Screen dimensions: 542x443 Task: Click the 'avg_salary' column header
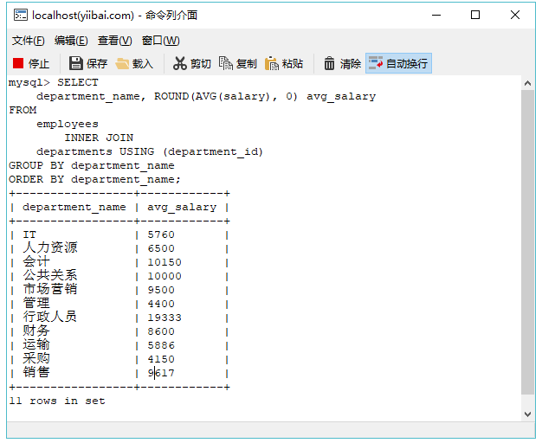[182, 208]
